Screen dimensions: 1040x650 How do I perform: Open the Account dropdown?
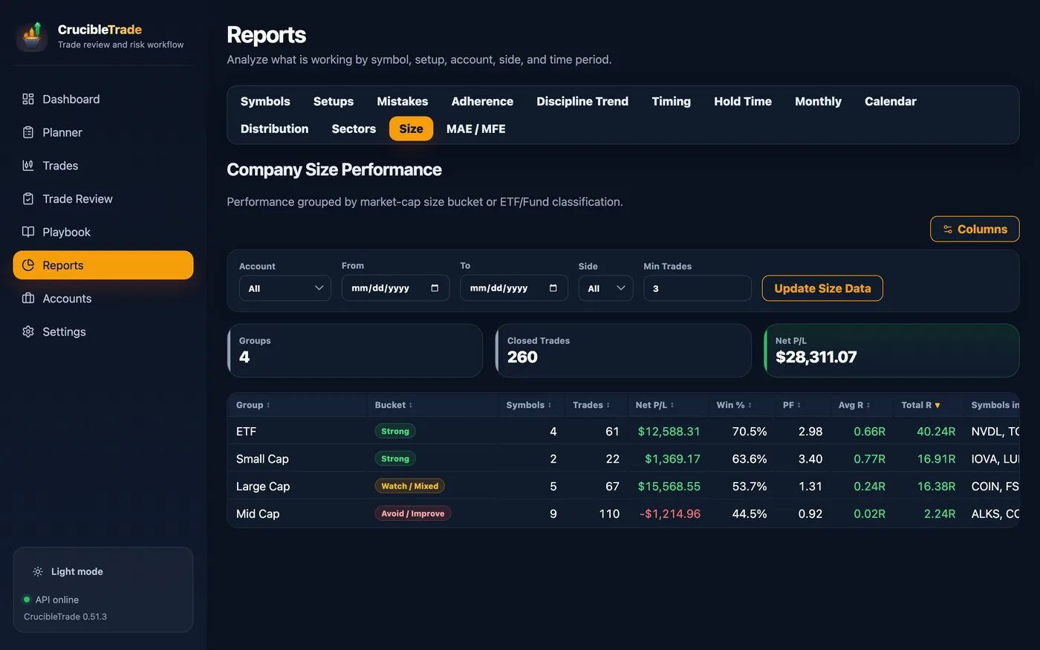tap(285, 288)
